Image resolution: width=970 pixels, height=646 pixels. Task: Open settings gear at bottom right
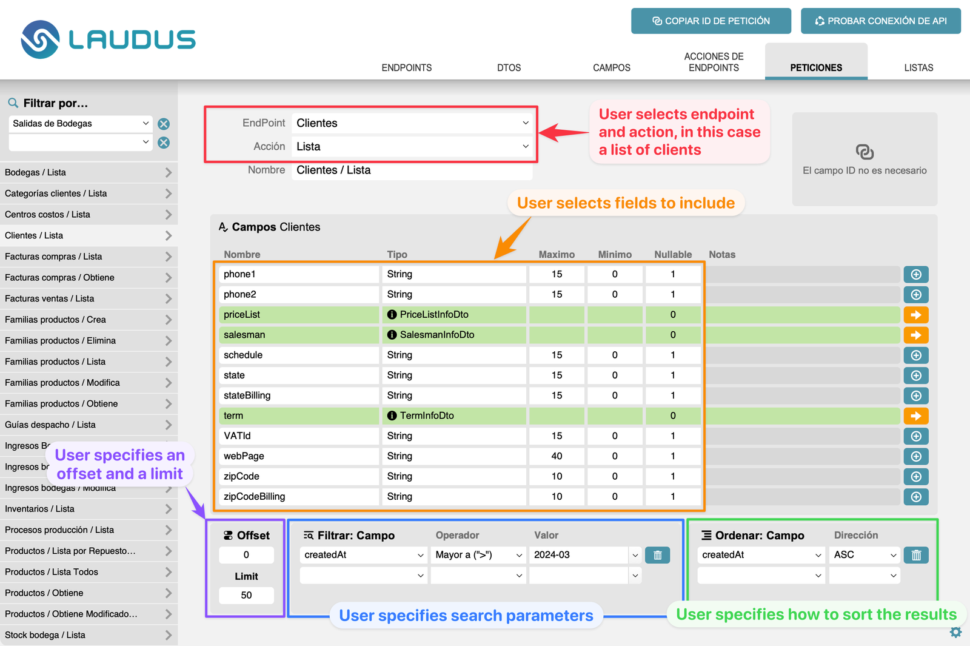pos(956,632)
